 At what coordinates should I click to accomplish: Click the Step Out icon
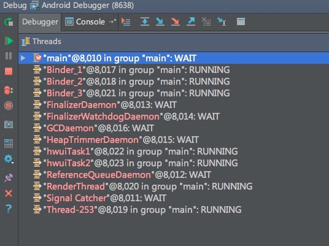click(191, 21)
